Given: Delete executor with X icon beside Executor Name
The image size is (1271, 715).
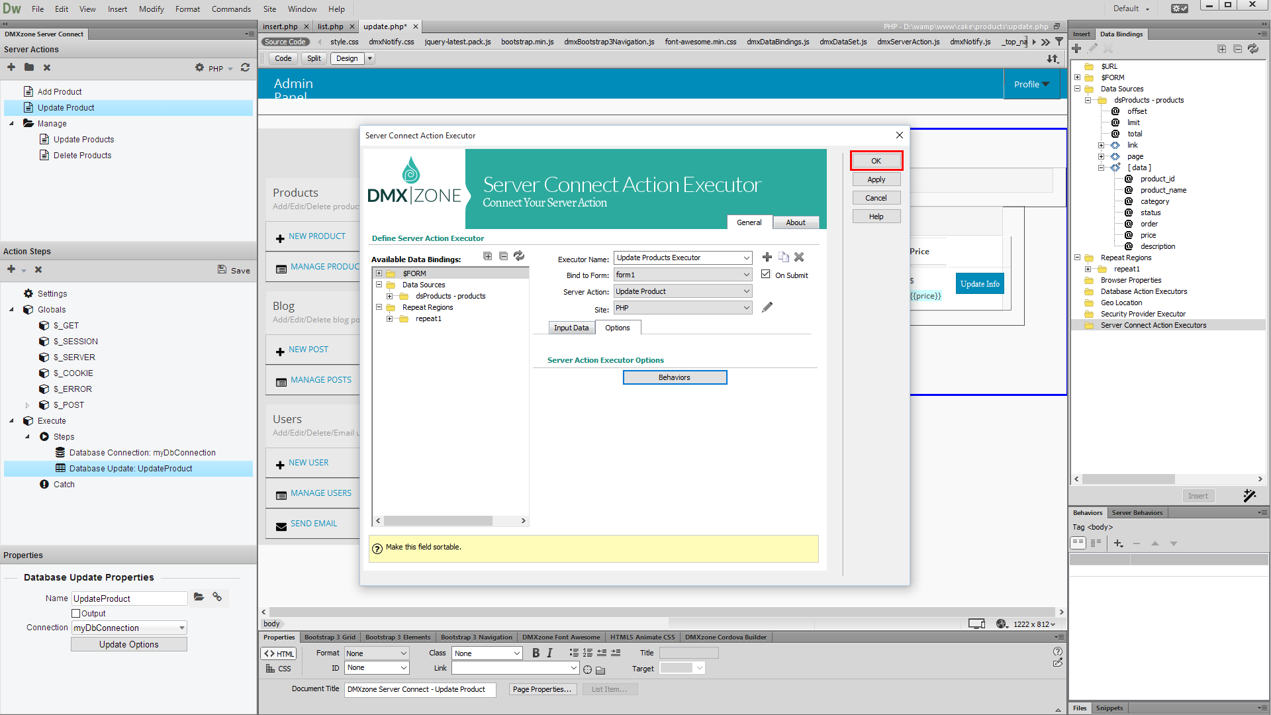Looking at the screenshot, I should pyautogui.click(x=799, y=257).
